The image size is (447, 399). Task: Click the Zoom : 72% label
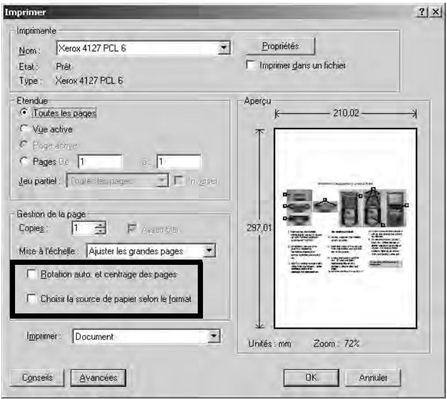(x=336, y=343)
